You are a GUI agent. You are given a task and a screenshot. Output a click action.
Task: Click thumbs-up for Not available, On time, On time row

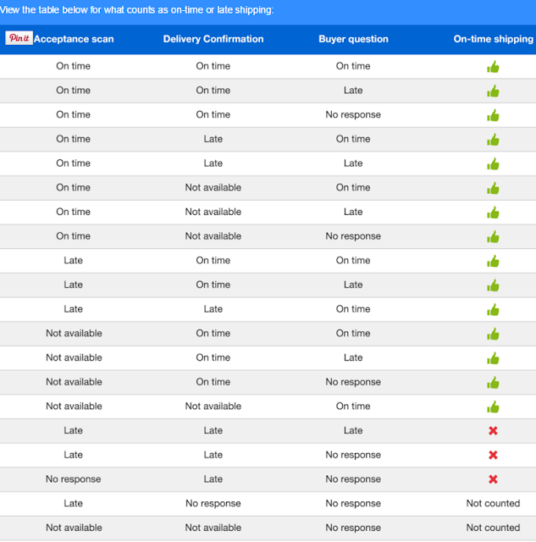point(493,334)
